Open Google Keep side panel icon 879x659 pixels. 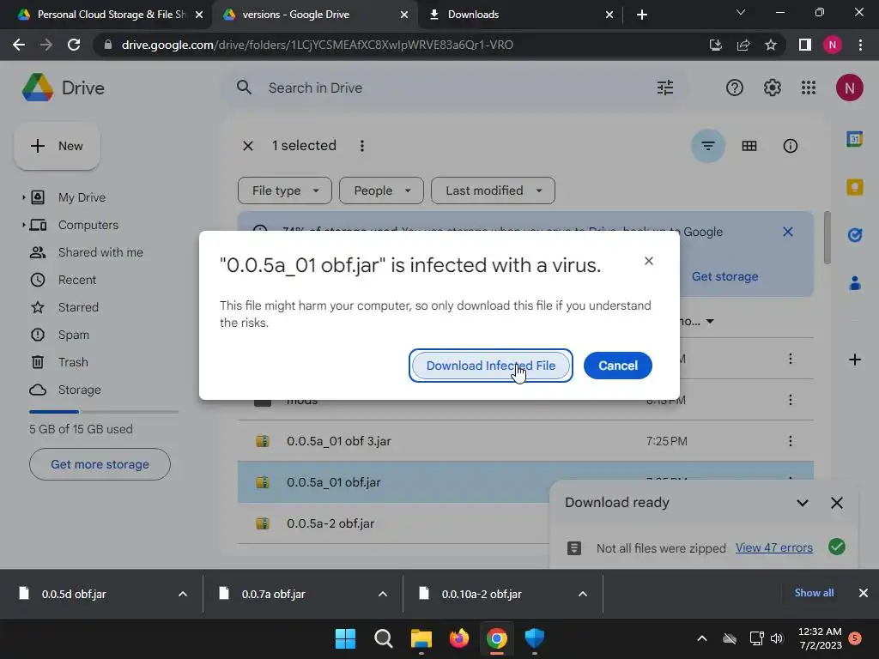pos(854,186)
